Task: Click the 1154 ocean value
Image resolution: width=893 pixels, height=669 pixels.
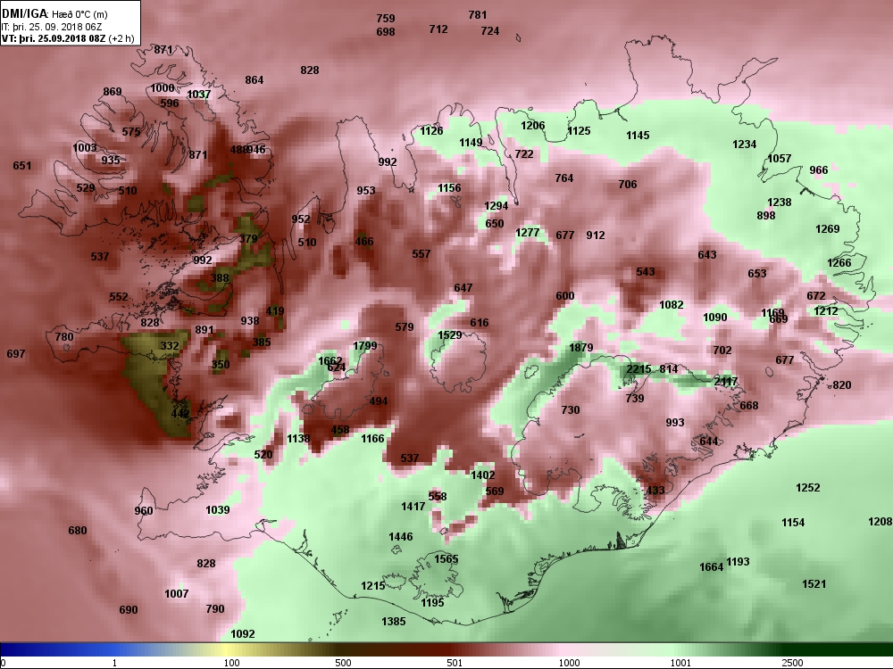Action: tap(793, 522)
